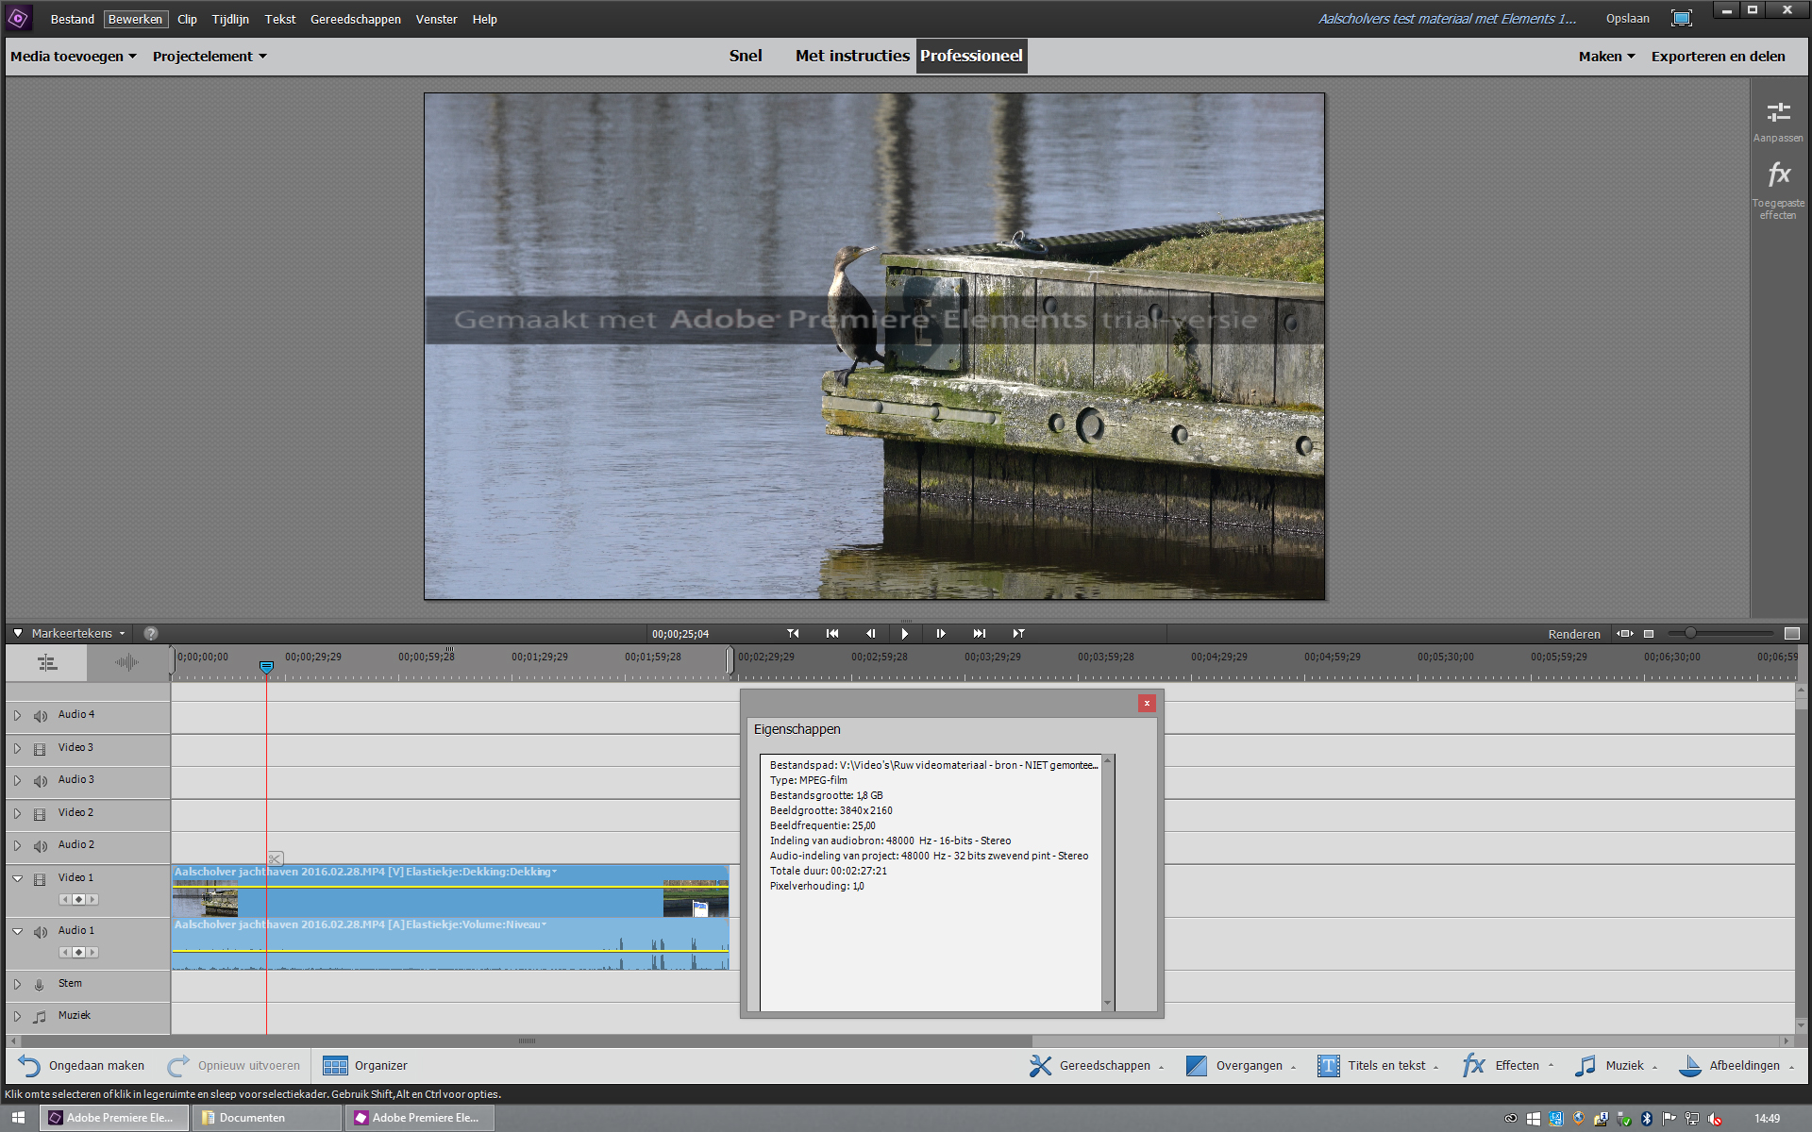Play the video
The height and width of the screenshot is (1132, 1812).
(904, 634)
